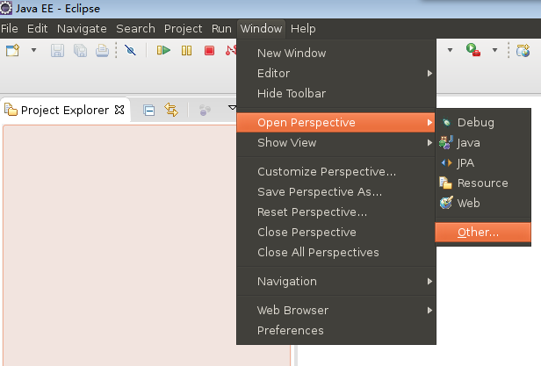Choose the Java perspective
The height and width of the screenshot is (366, 541).
(468, 142)
